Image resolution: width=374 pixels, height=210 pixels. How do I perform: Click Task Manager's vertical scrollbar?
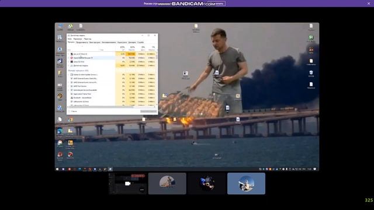click(x=157, y=79)
